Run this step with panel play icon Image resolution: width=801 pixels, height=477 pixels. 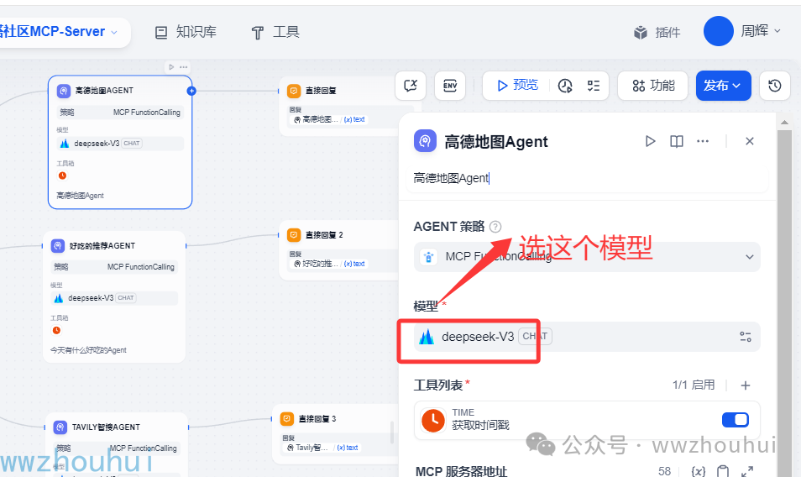[650, 141]
